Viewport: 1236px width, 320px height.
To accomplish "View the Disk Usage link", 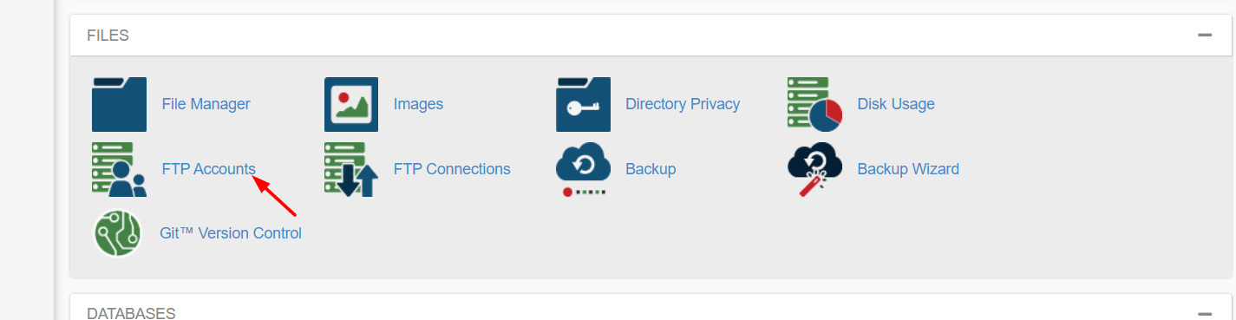I will coord(896,104).
